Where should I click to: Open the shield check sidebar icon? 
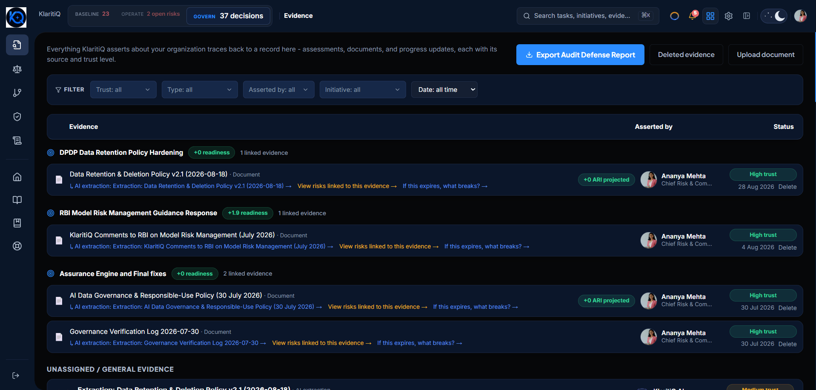point(17,117)
